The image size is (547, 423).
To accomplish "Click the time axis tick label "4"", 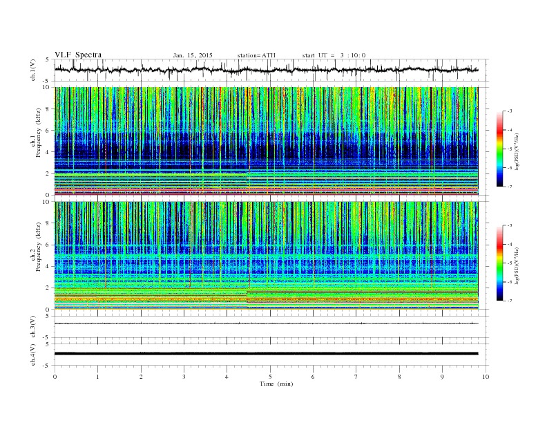I will (x=227, y=377).
